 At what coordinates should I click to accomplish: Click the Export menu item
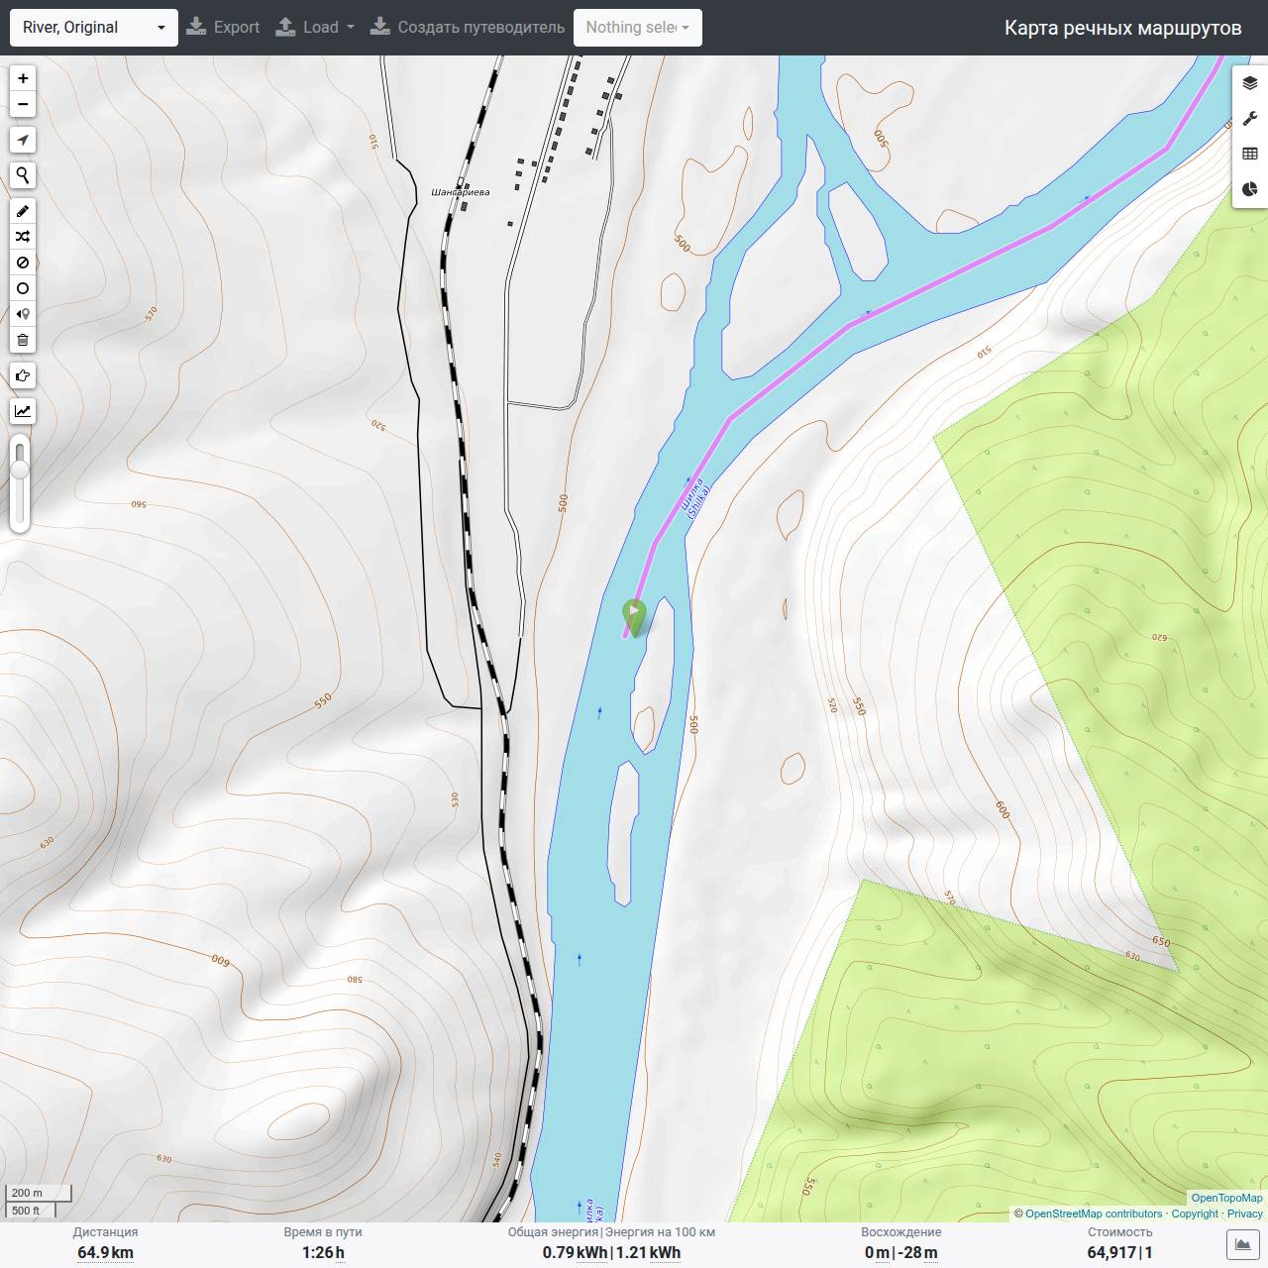click(223, 28)
